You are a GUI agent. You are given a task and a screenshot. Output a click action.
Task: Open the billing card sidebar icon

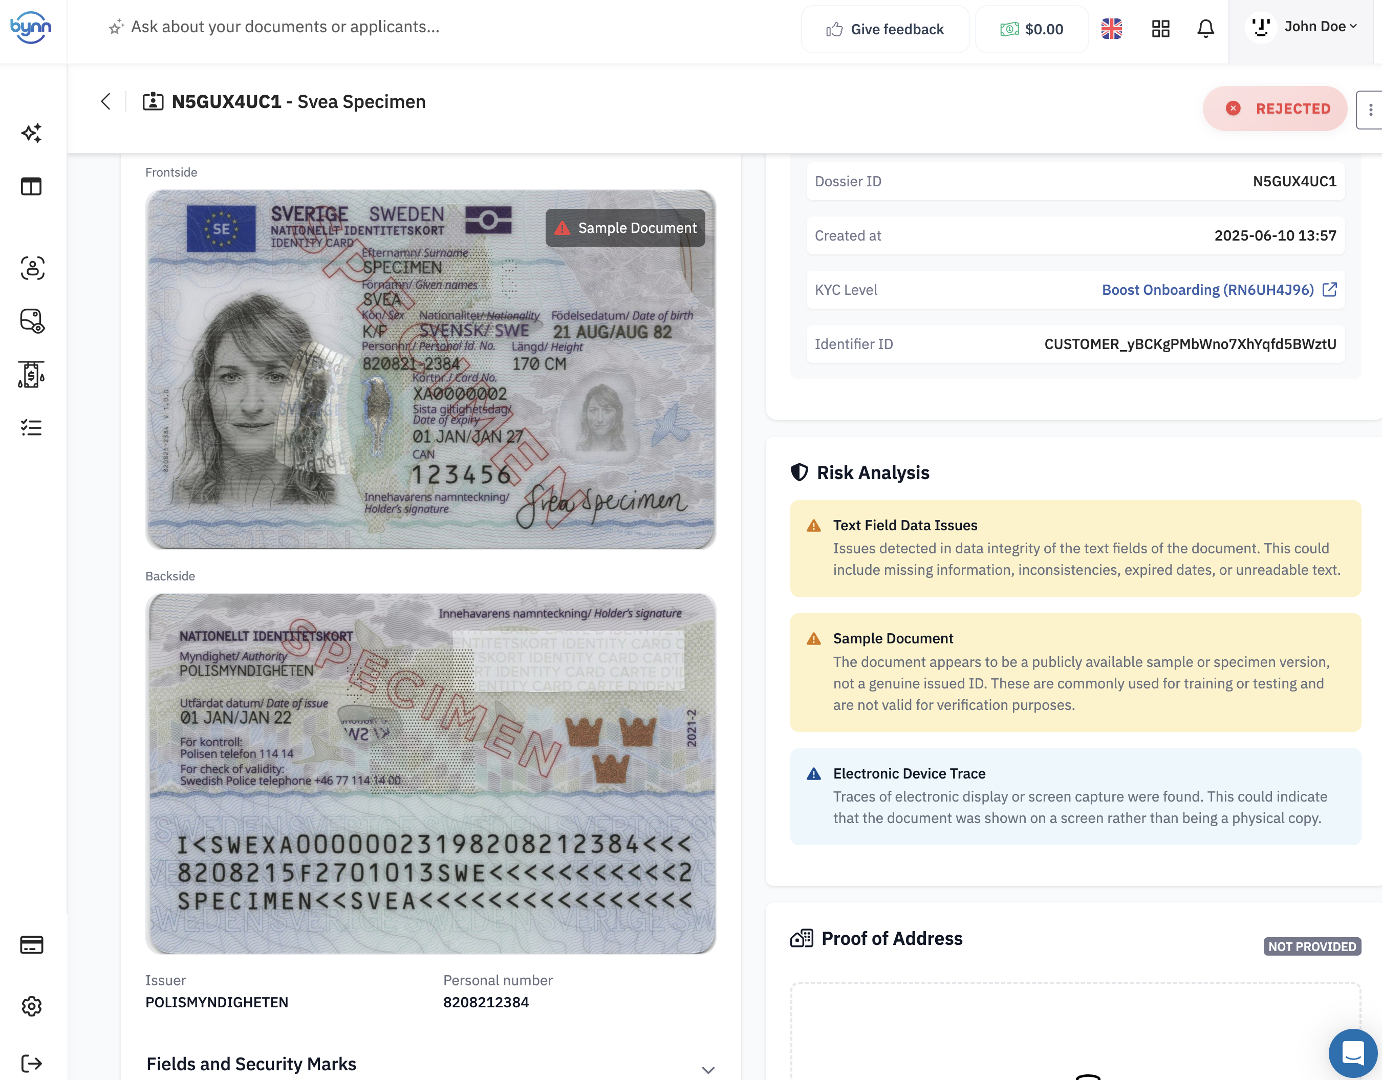coord(32,944)
